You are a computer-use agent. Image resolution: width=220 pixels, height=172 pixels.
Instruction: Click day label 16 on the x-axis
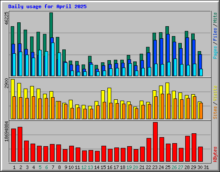[110, 167]
